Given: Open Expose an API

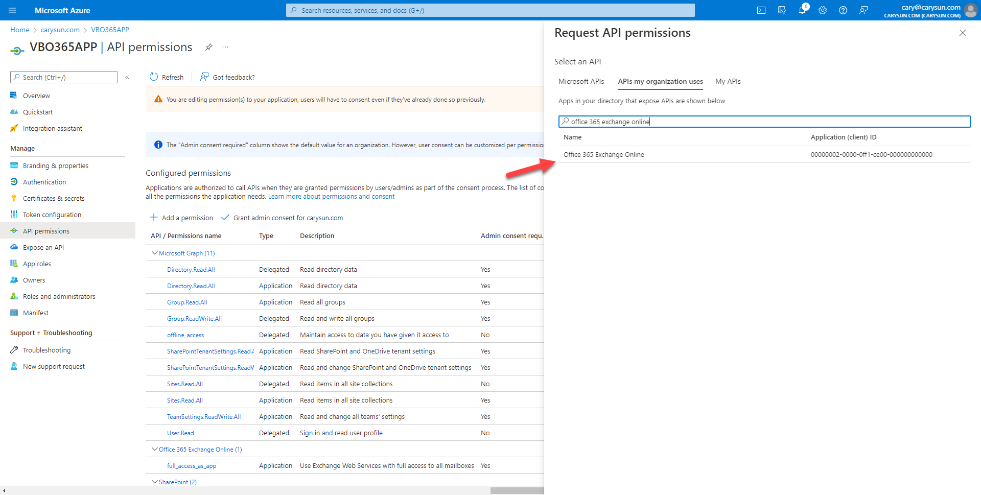Looking at the screenshot, I should click(x=43, y=247).
